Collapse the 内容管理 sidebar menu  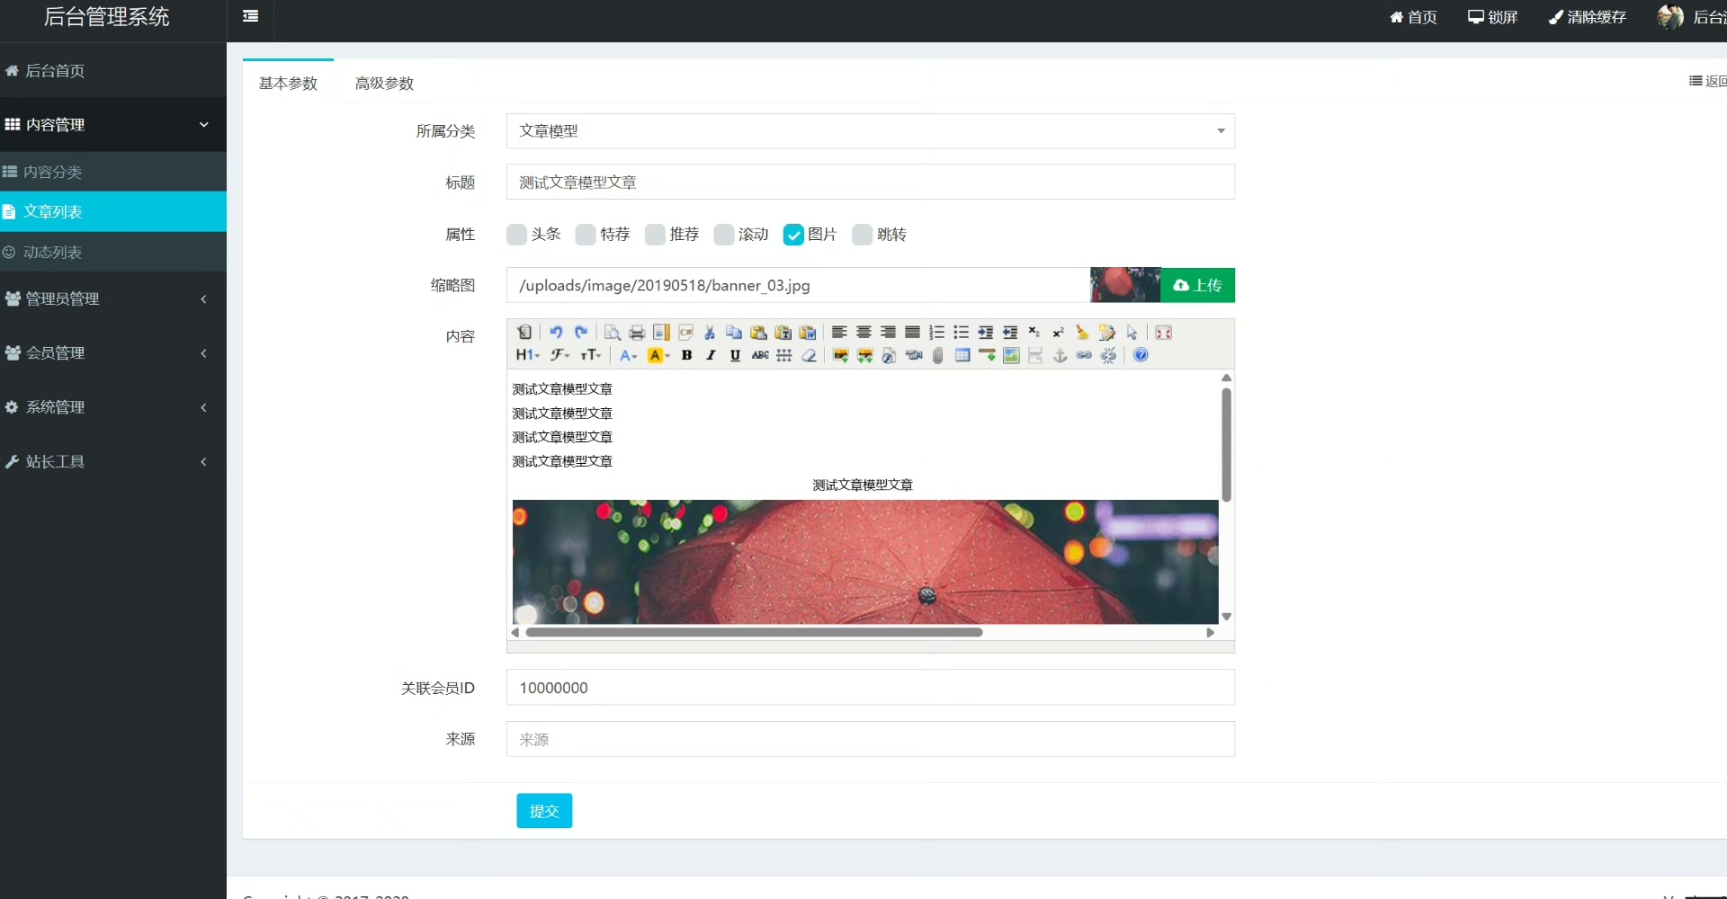coord(113,124)
